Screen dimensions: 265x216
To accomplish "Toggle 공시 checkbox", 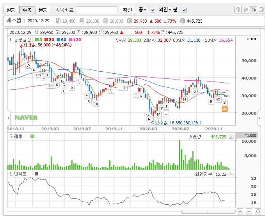I will click(153, 10).
